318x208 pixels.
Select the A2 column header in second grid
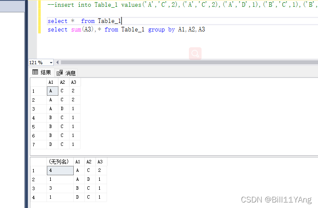click(90, 162)
